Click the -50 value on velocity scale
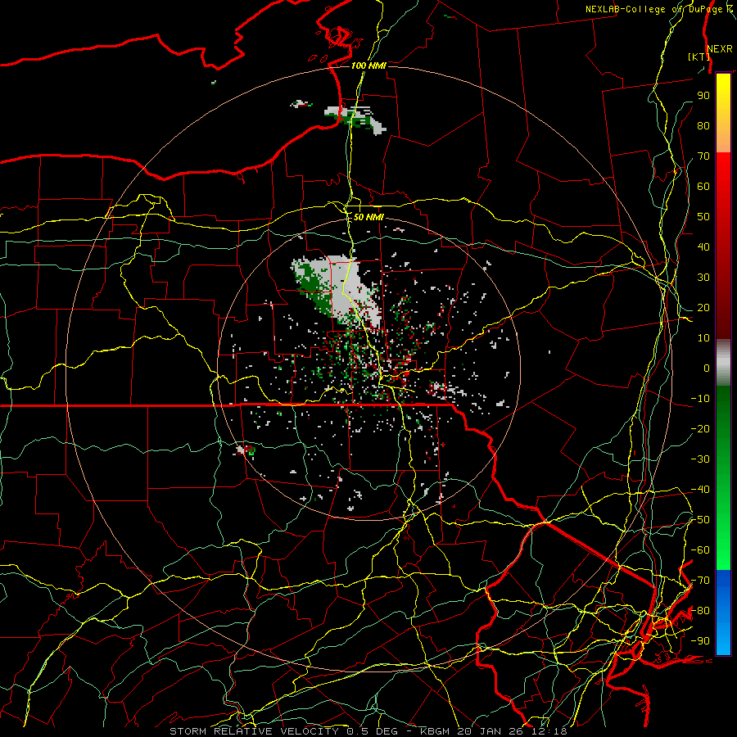The width and height of the screenshot is (737, 737). tap(700, 520)
